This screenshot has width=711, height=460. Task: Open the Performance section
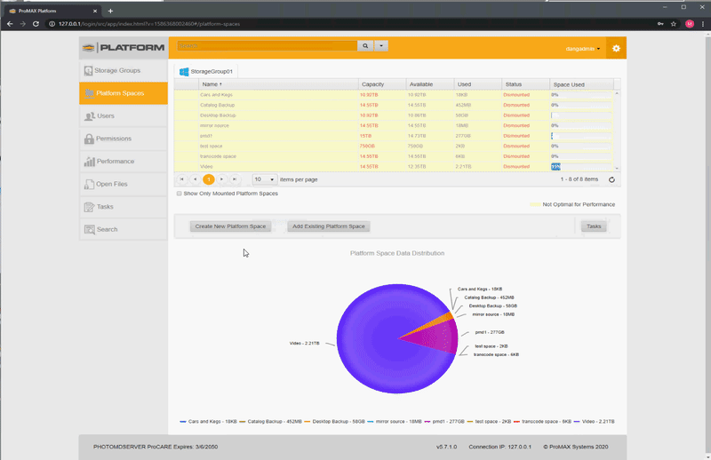[x=124, y=162]
